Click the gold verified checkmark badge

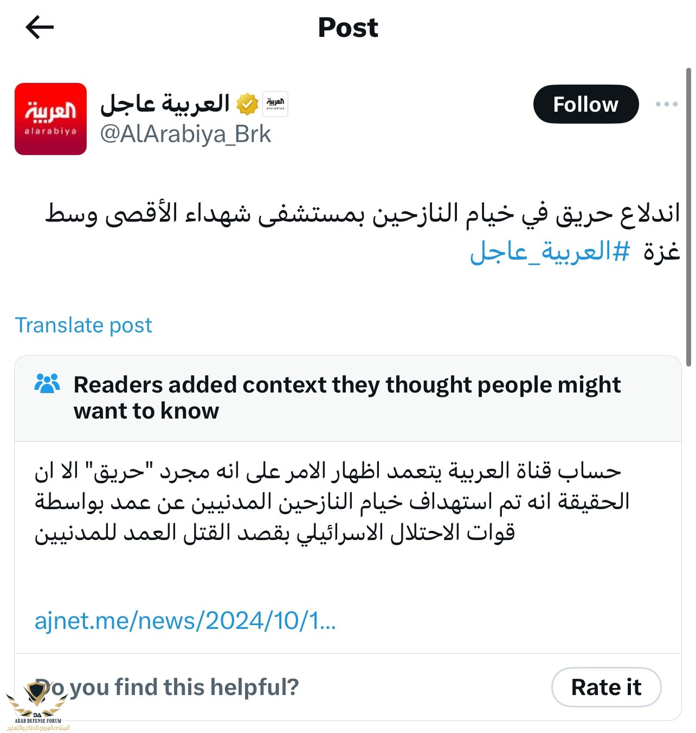247,104
